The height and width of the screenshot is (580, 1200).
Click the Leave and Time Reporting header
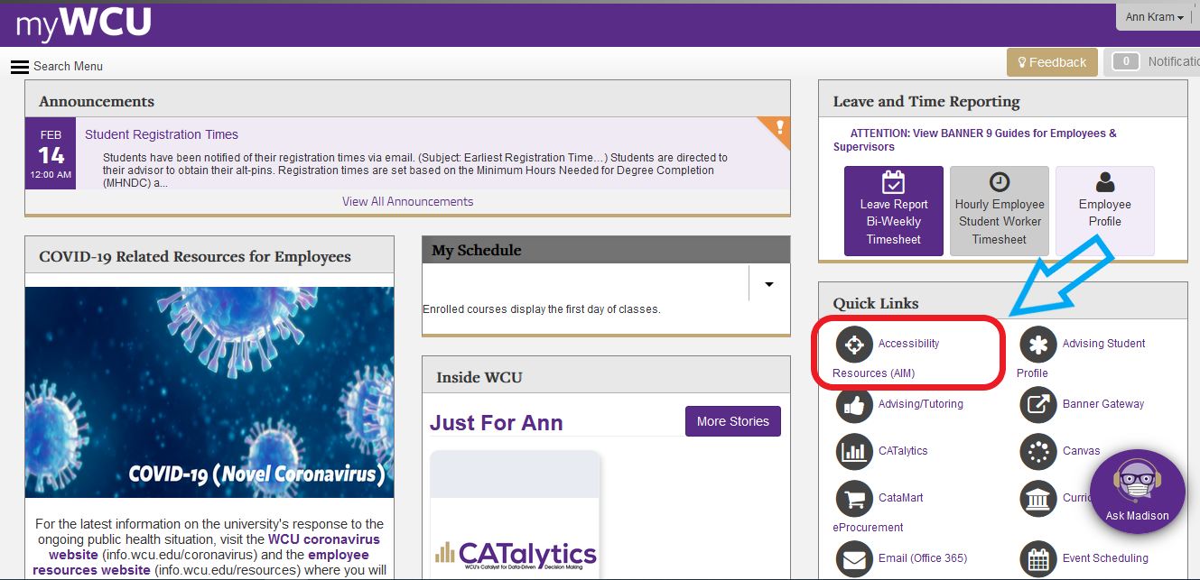tap(1003, 99)
